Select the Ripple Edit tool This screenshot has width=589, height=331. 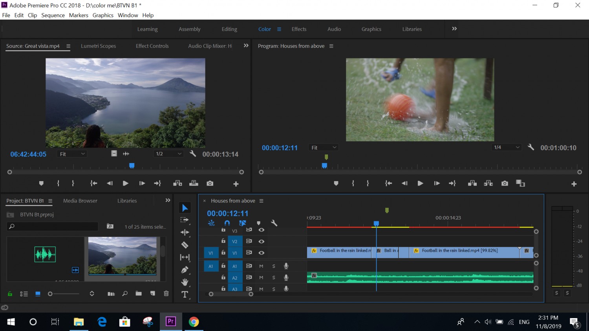(185, 233)
